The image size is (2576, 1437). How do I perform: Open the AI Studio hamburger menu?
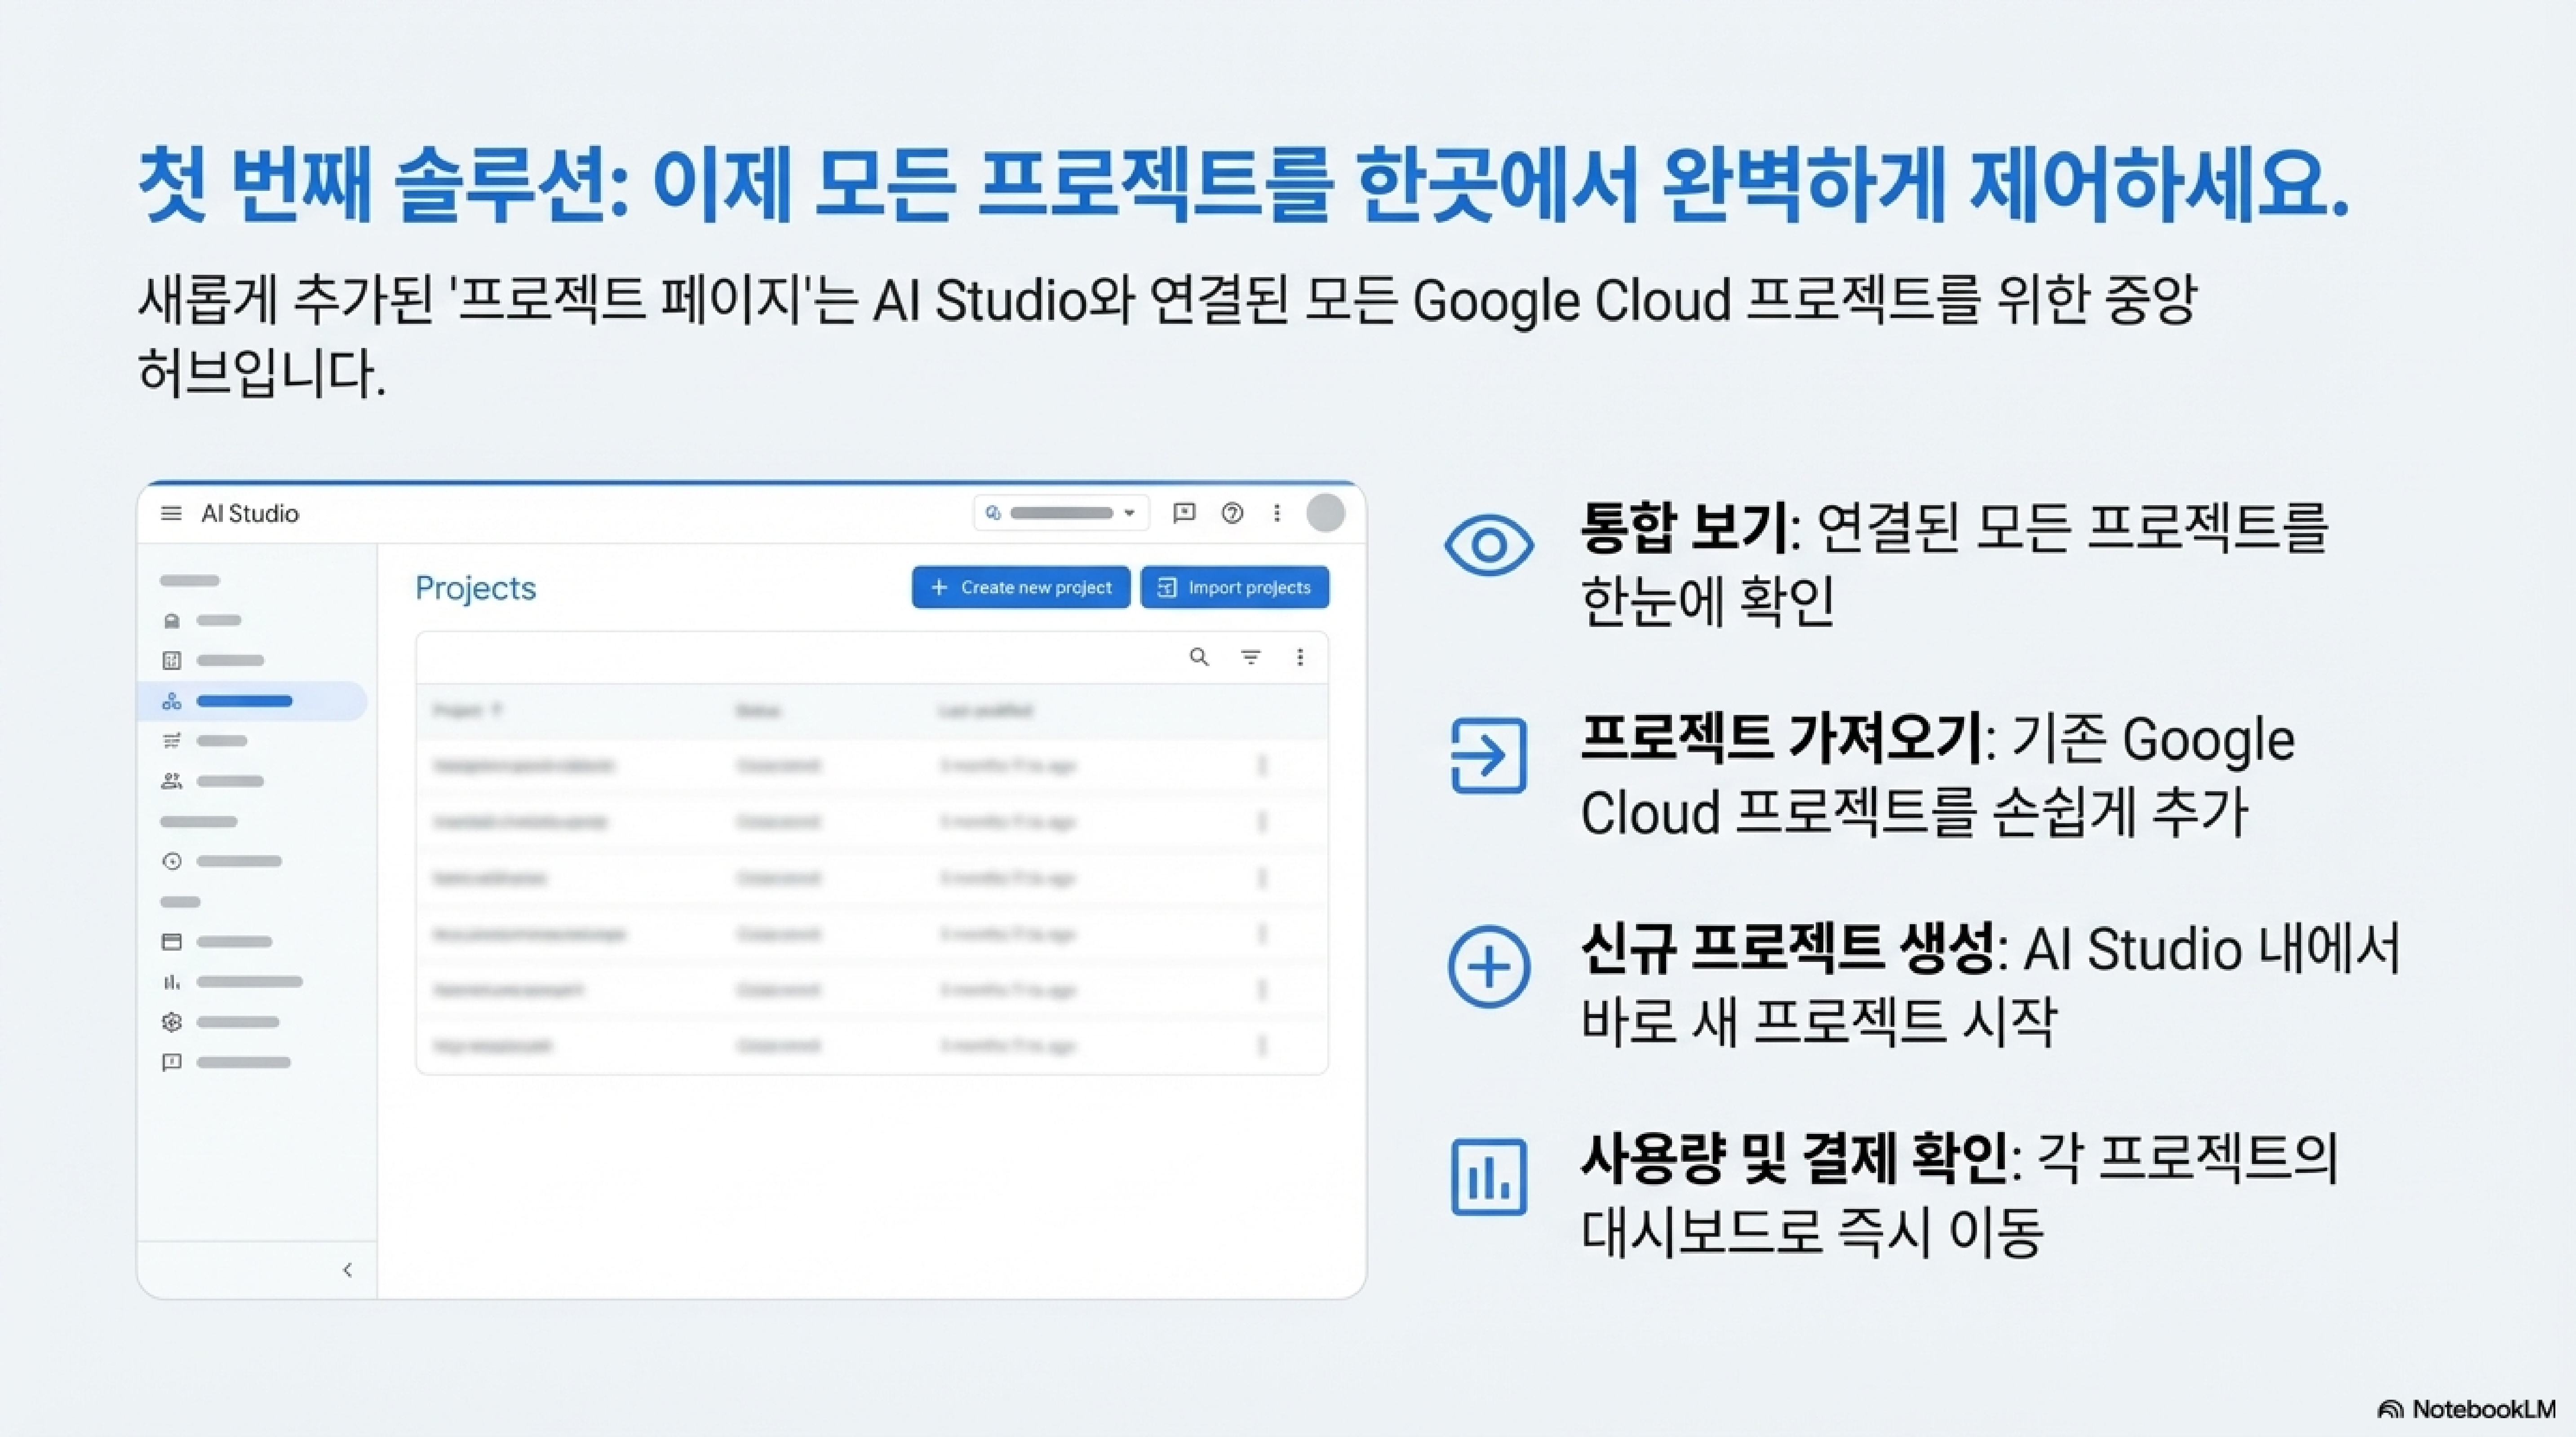click(x=171, y=514)
